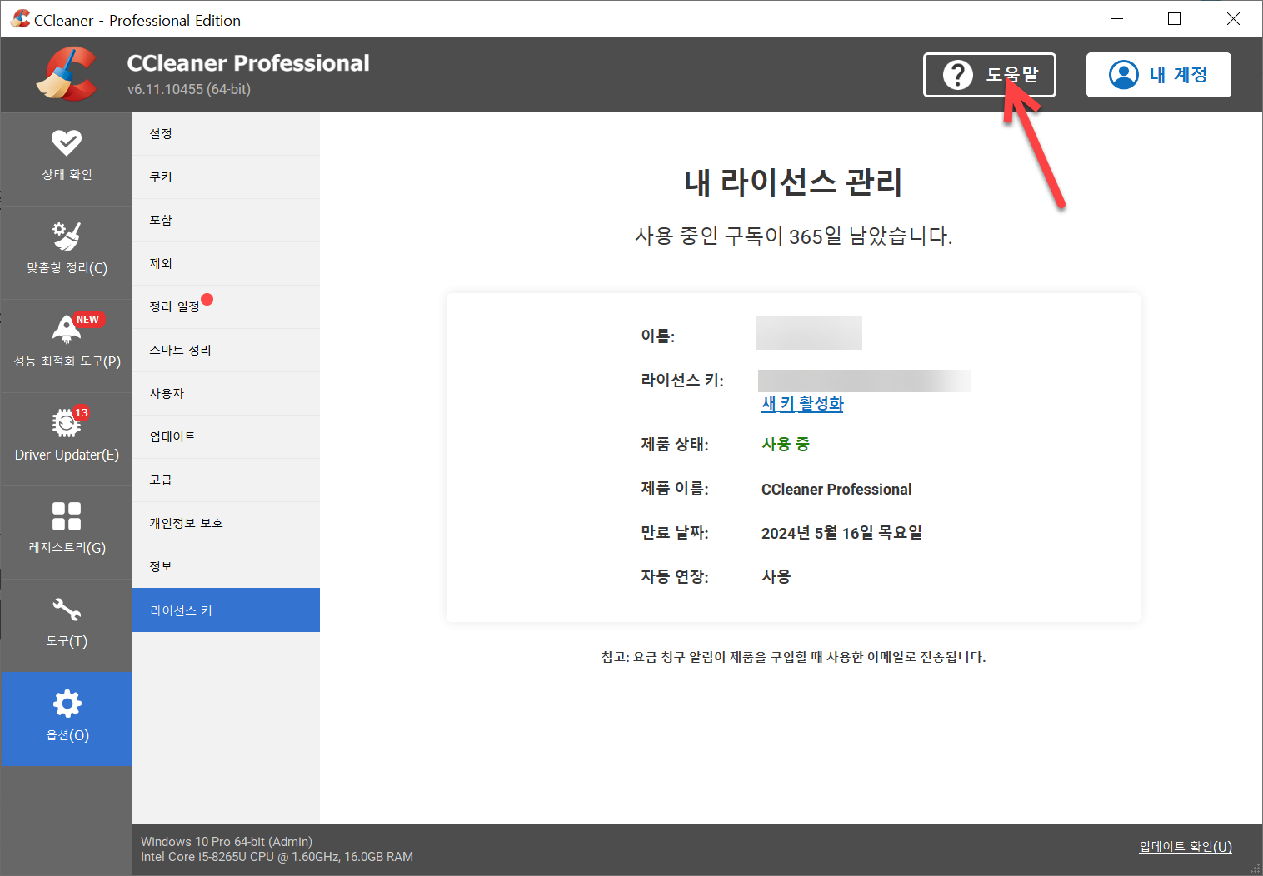
Task: Click the NEW badge on performance optimizer
Action: point(87,320)
